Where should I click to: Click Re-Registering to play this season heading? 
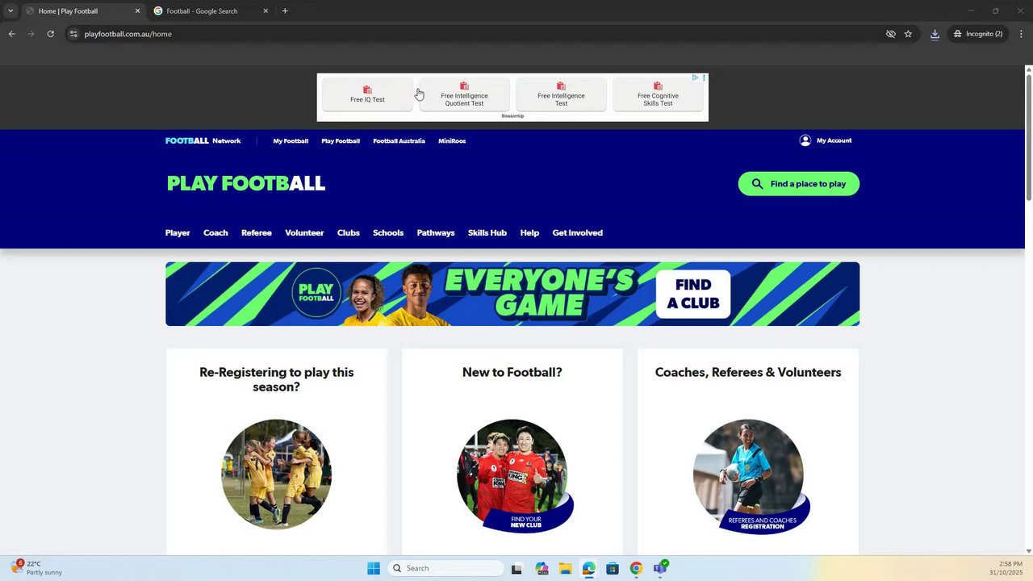coord(277,379)
